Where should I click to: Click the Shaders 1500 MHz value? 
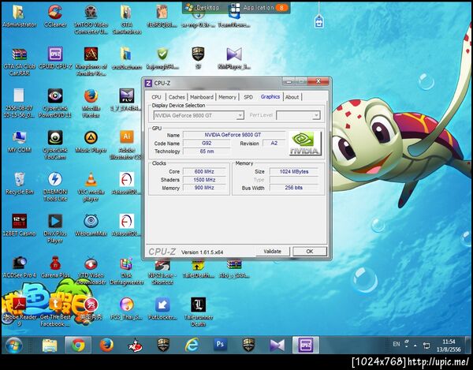coord(204,180)
